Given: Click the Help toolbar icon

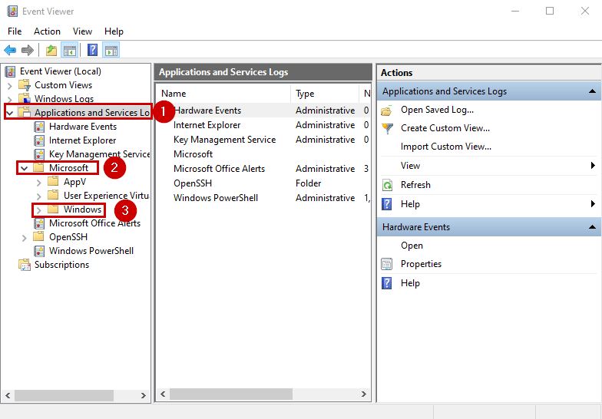Looking at the screenshot, I should click(x=92, y=50).
